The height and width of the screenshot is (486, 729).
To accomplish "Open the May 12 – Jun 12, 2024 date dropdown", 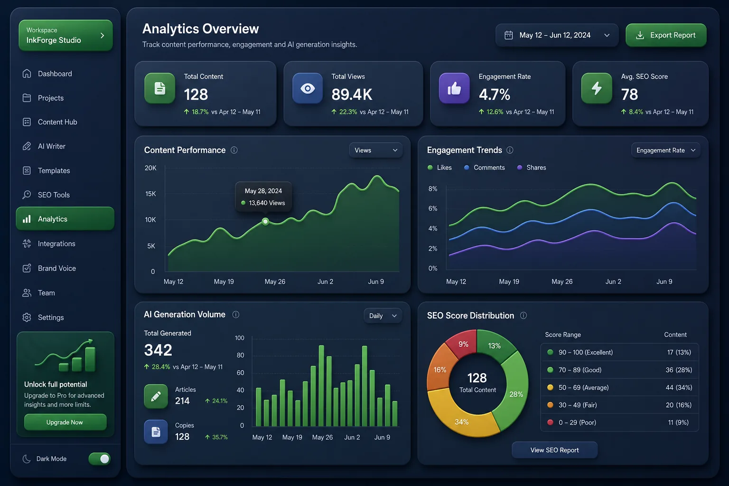I will coord(557,35).
